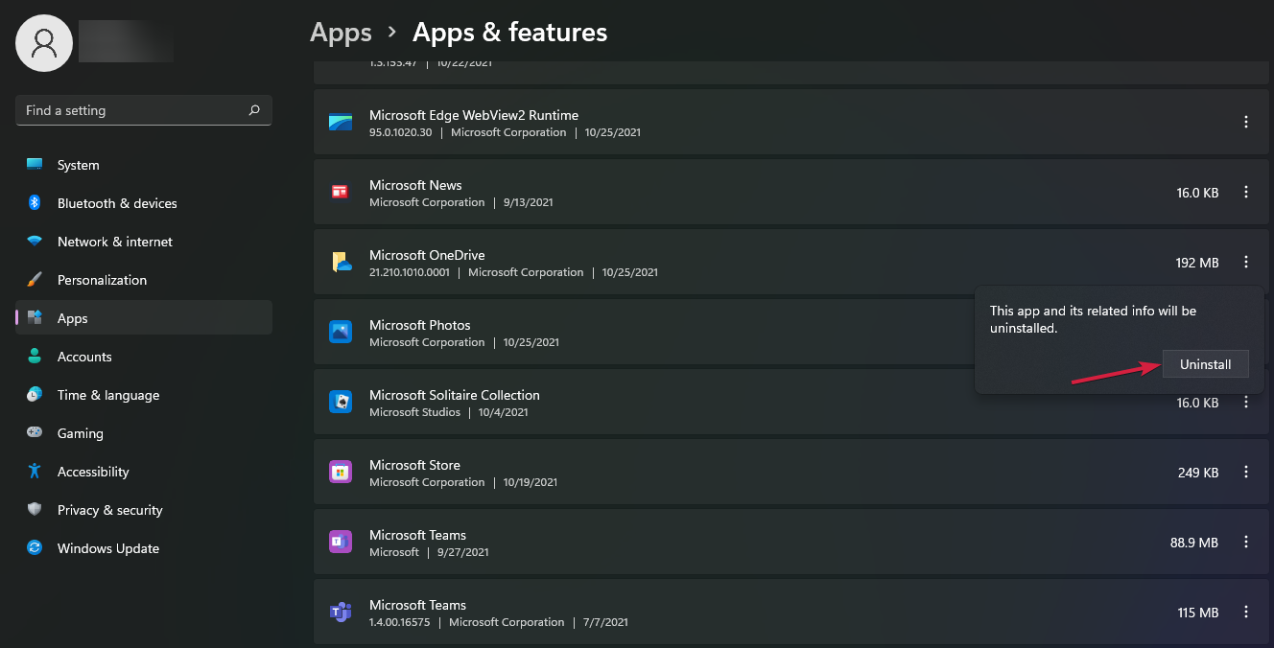1274x648 pixels.
Task: Click the 88.9 MB Microsoft Teams icon
Action: [341, 542]
